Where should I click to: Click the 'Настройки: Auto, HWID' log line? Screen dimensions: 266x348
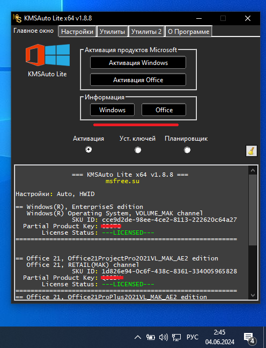[x=55, y=194]
